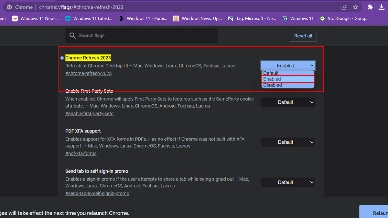This screenshot has height=218, width=388.
Task: Open the PDF XFA support dropdown
Action: (x=288, y=142)
